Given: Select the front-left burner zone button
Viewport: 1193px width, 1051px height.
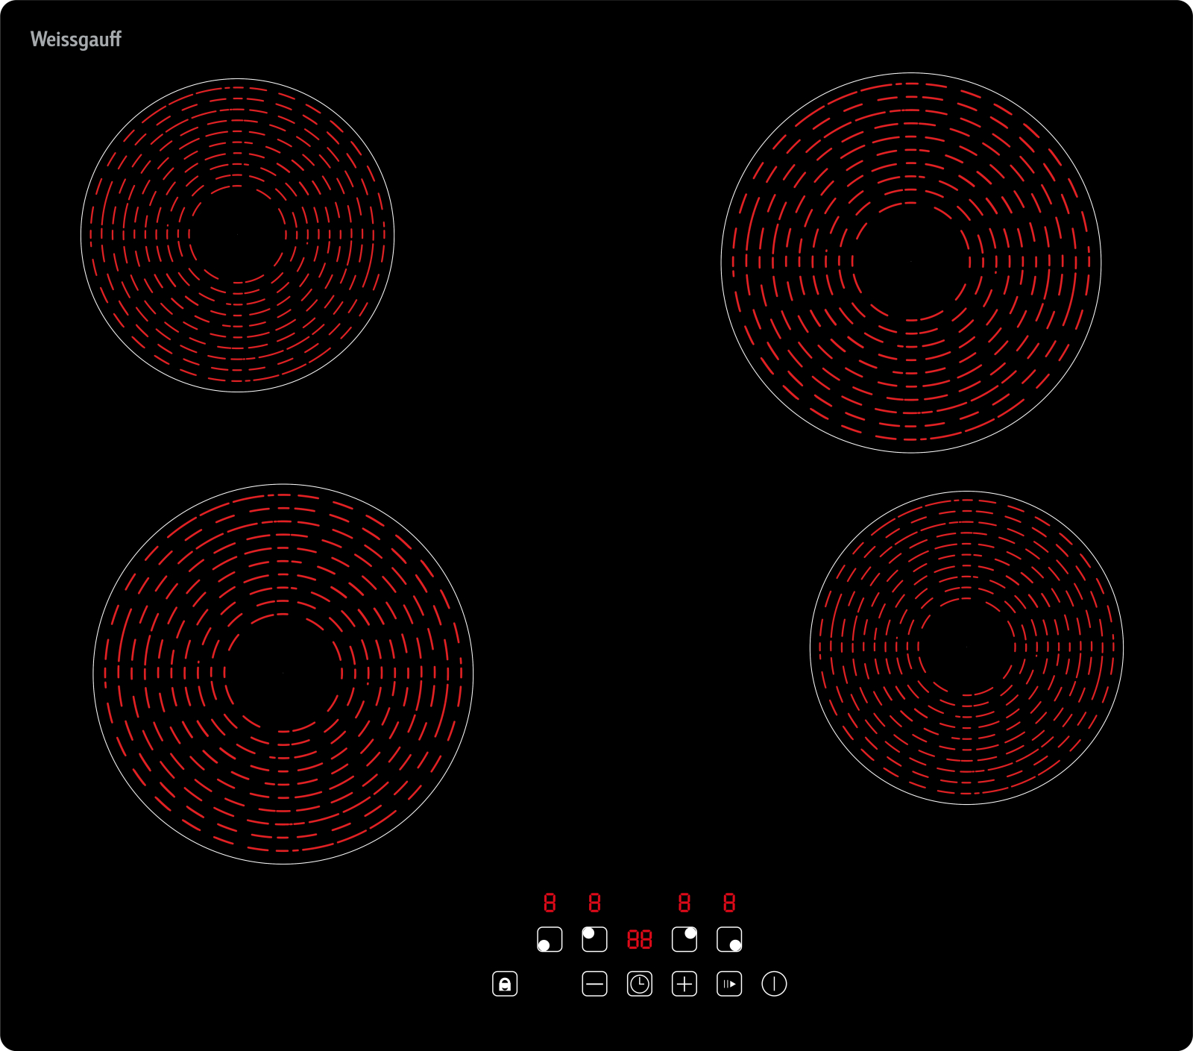Looking at the screenshot, I should point(550,939).
